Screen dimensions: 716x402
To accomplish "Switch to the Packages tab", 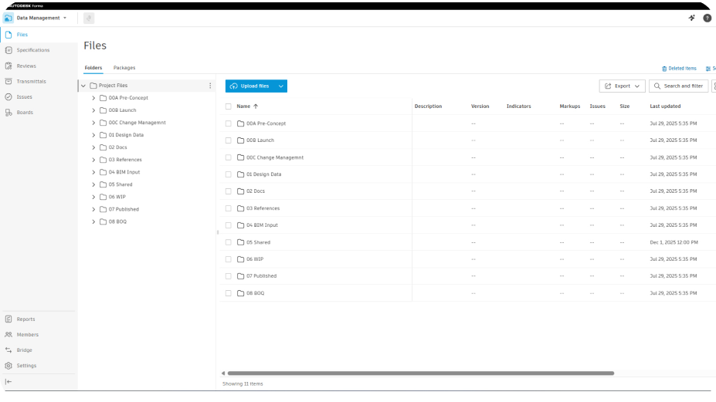I will 124,68.
